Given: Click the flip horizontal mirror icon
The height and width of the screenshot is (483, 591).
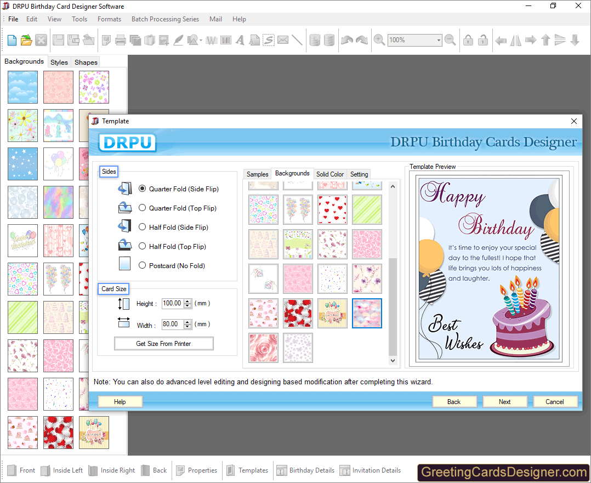Looking at the screenshot, I should coord(515,40).
